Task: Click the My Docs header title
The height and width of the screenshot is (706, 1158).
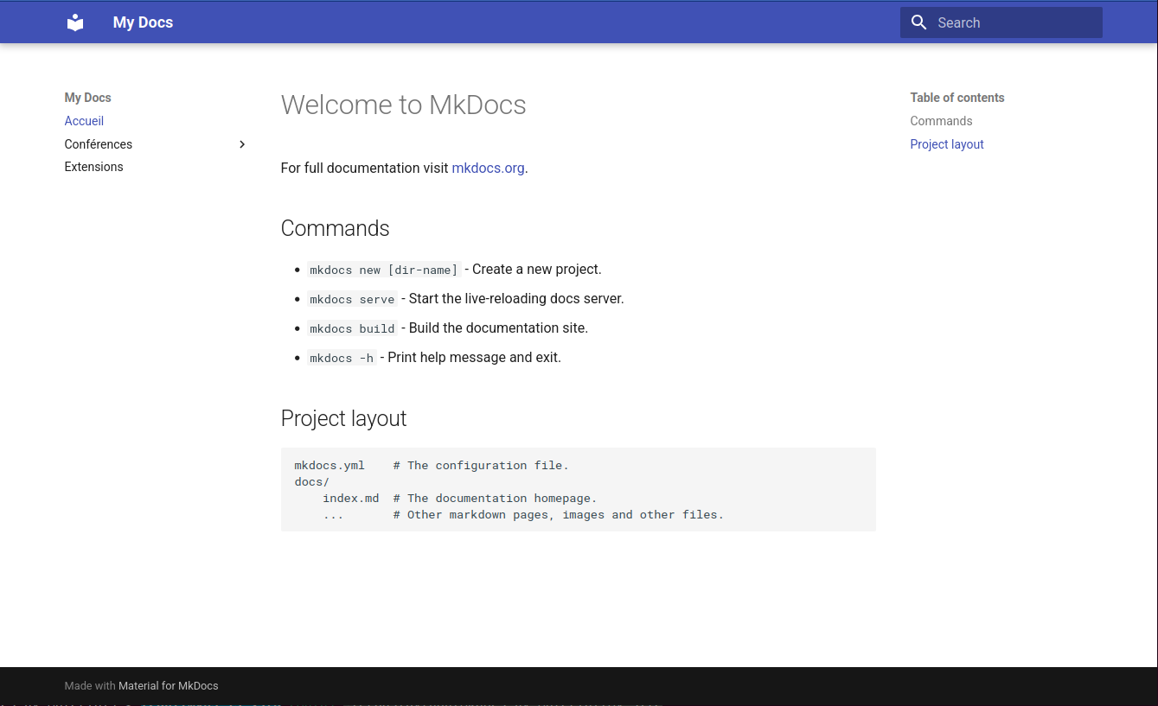Action: pos(143,22)
